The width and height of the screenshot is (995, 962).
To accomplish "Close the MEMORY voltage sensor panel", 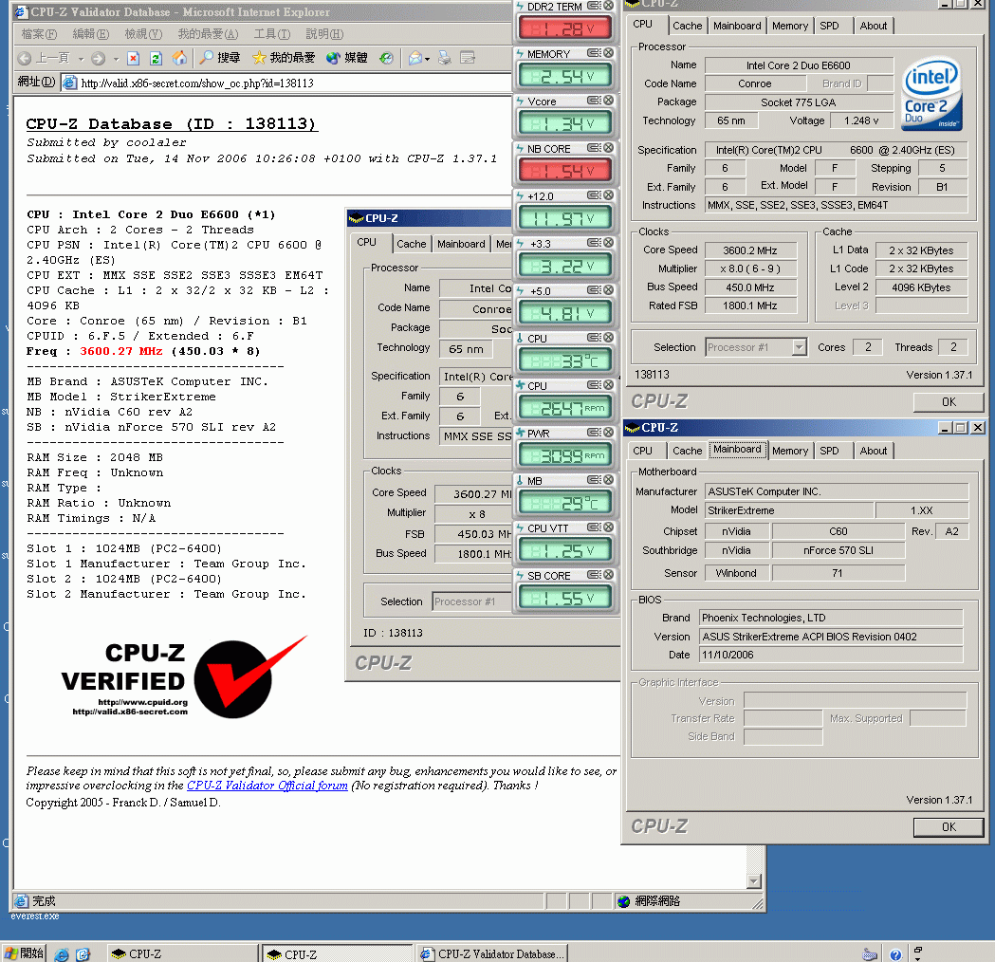I will coord(609,53).
